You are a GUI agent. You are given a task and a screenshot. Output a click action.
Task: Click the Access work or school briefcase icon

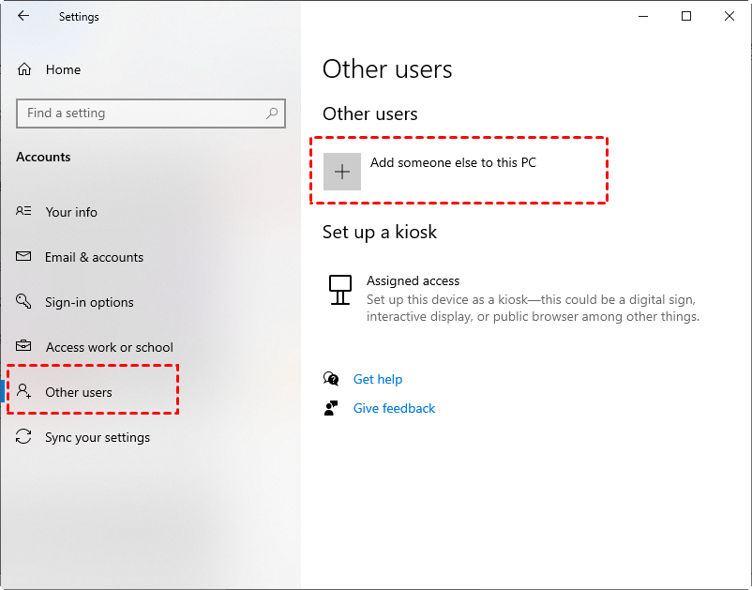(24, 347)
